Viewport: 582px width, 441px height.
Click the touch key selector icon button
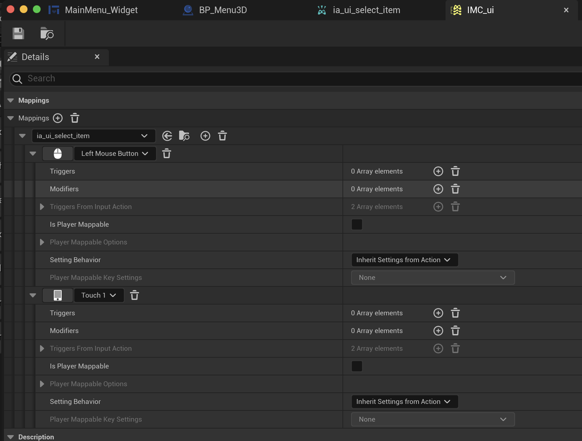click(x=58, y=295)
